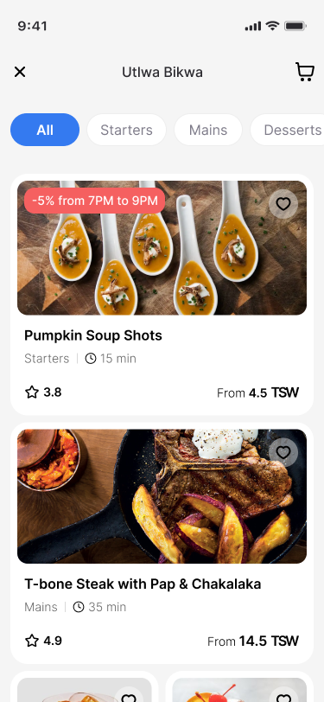324x702 pixels.
Task: Close the Utlwa Bikwa menu screen
Action: [20, 72]
